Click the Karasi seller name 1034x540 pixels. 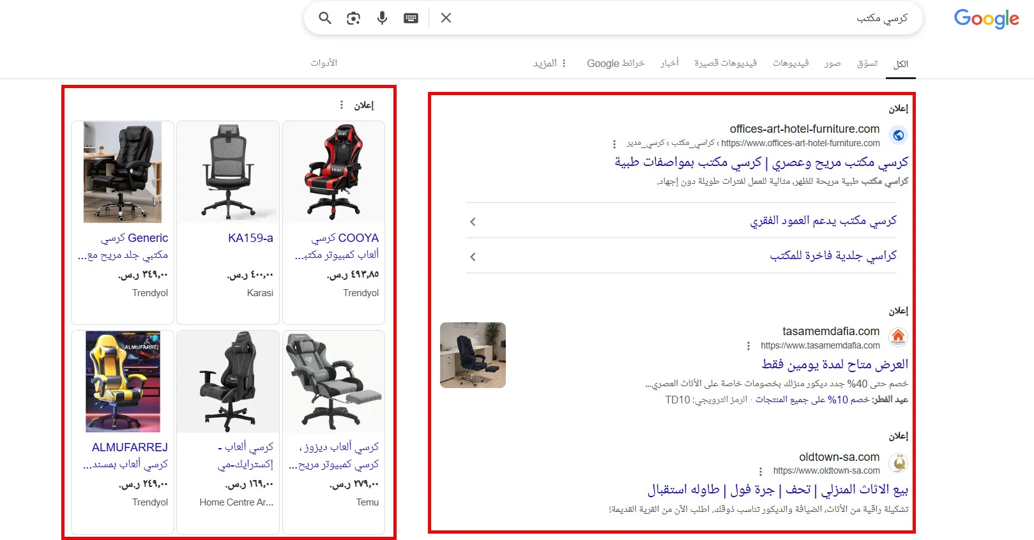(260, 293)
